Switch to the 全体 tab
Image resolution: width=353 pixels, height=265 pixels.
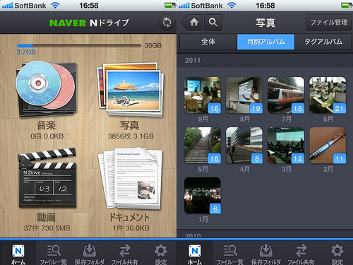pyautogui.click(x=208, y=42)
